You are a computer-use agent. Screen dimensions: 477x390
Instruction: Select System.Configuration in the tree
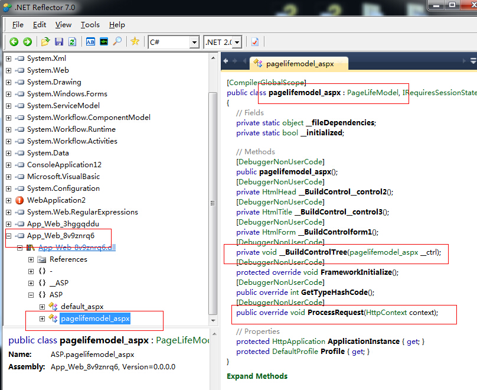pos(63,188)
